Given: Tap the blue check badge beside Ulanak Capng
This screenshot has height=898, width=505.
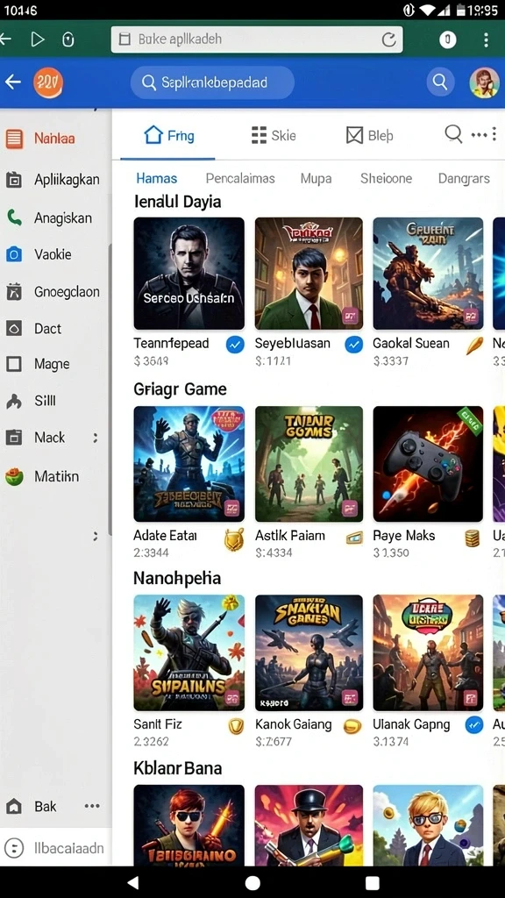Looking at the screenshot, I should [x=473, y=725].
